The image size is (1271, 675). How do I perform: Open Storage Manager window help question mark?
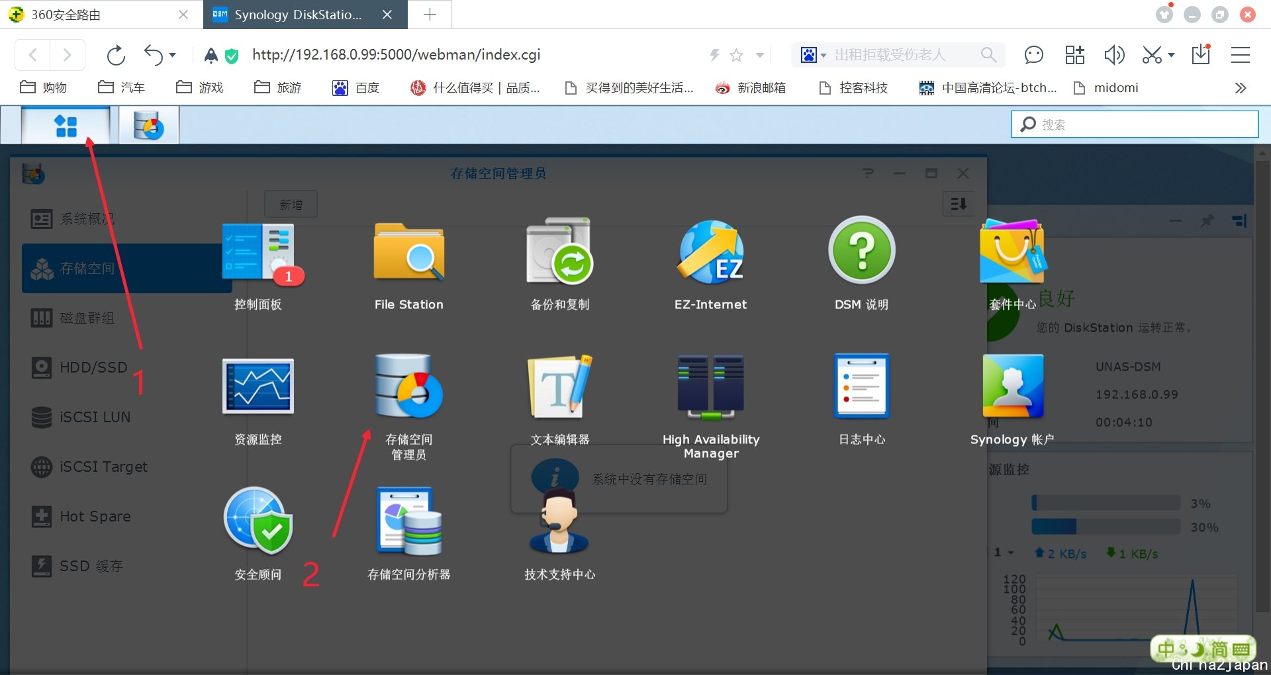(x=868, y=173)
